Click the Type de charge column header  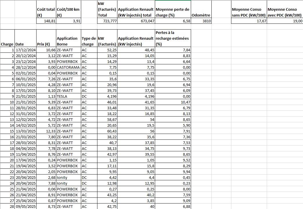coord(89,38)
